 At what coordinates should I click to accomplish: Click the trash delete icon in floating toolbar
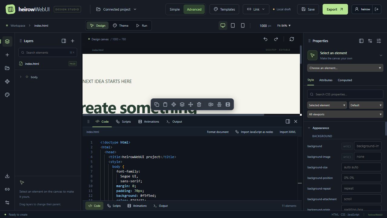click(199, 104)
